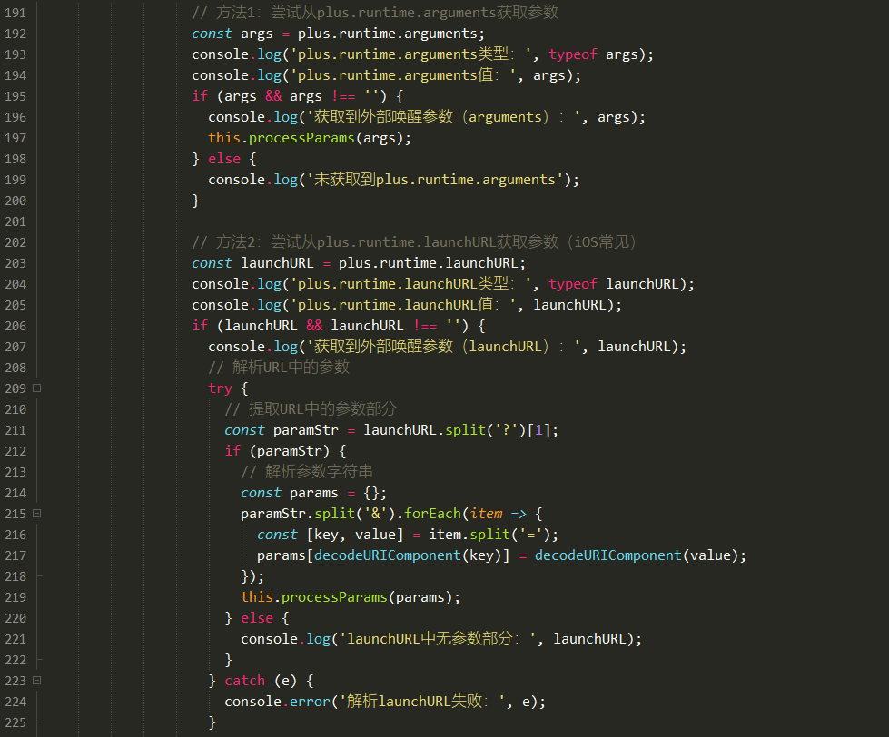Collapse the forEach fold at line 215
Screen dimensions: 889x737
tap(37, 513)
